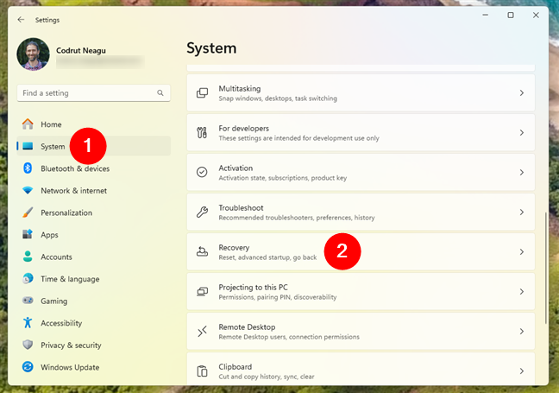559x393 pixels.
Task: Maximize the Settings window
Action: click(511, 15)
